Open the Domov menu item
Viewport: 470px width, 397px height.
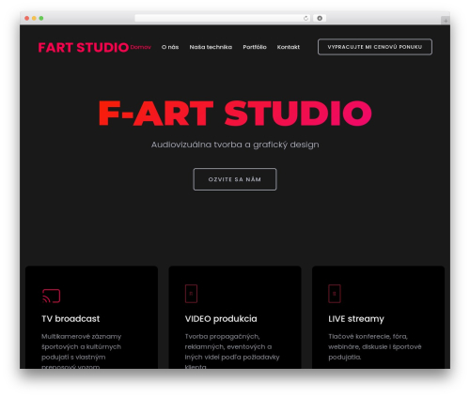(141, 47)
